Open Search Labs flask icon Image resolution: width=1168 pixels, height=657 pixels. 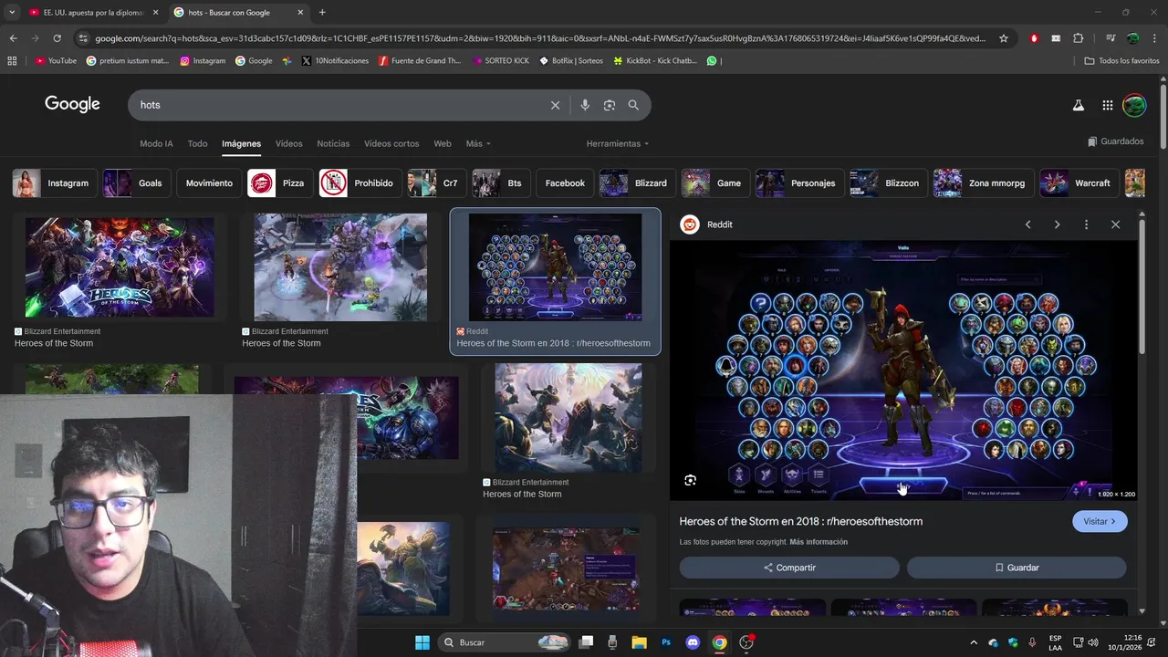click(1078, 105)
